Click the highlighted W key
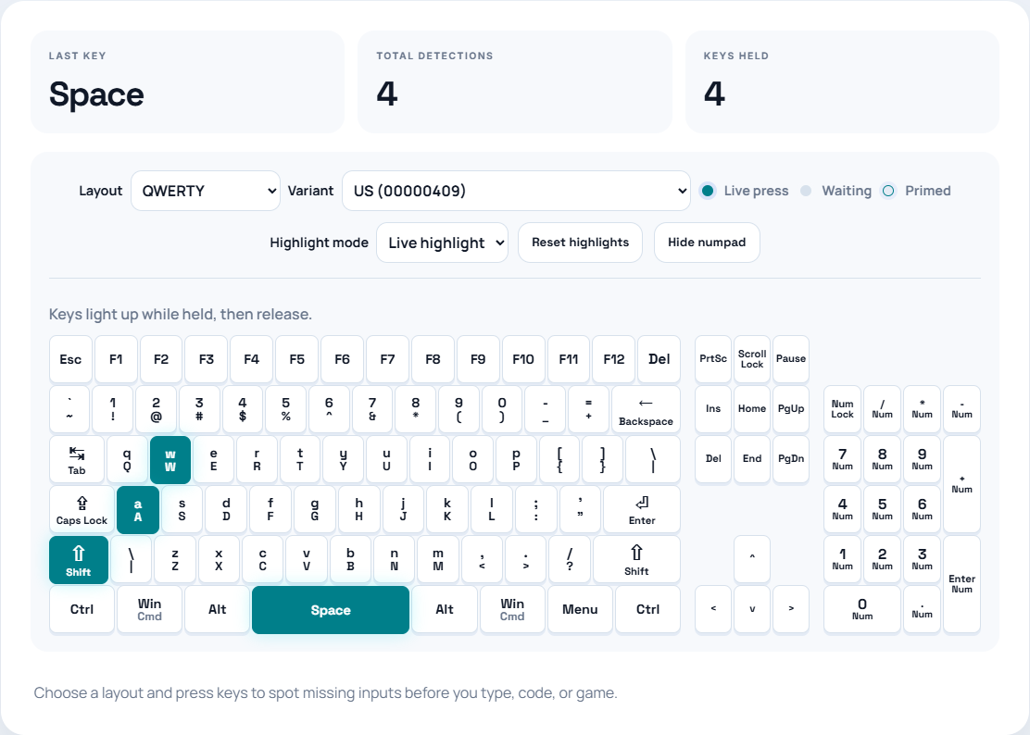Screen dimensions: 1030x735 point(170,460)
